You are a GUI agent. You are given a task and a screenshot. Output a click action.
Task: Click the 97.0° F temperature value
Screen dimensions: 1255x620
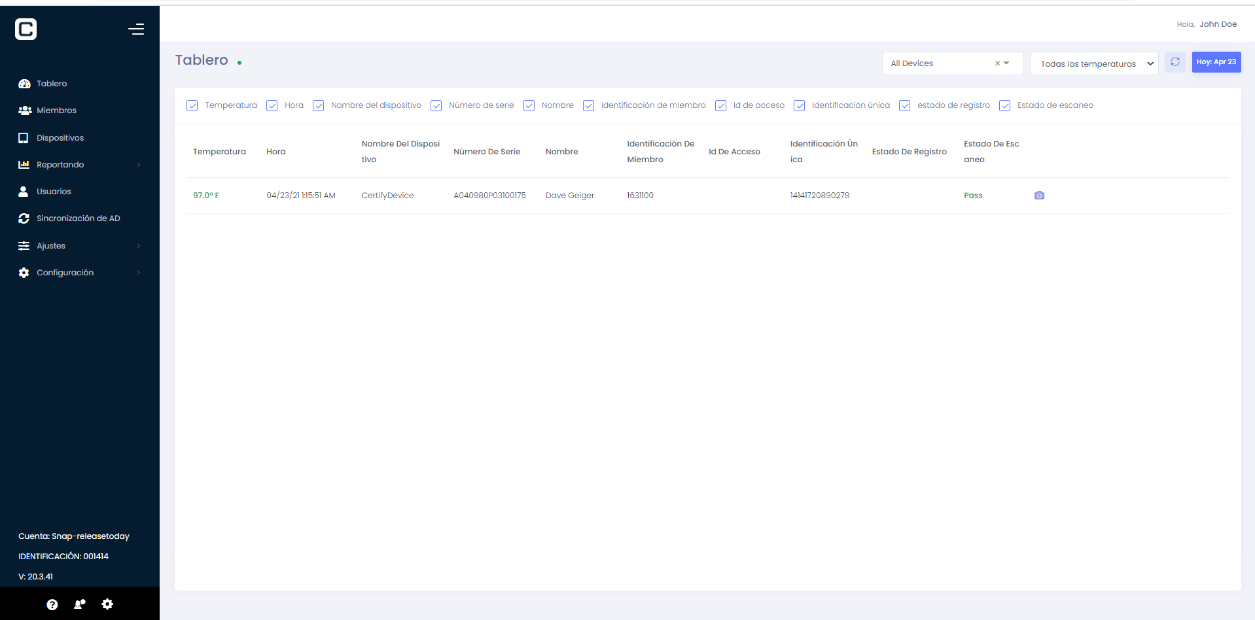click(206, 196)
